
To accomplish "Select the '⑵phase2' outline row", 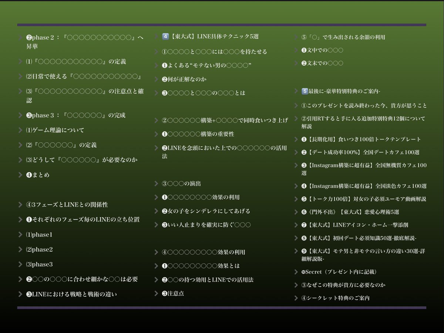I will pos(39,249).
